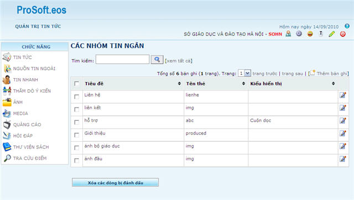Click the blue help question mark icon
The image size is (354, 200).
(347, 26)
